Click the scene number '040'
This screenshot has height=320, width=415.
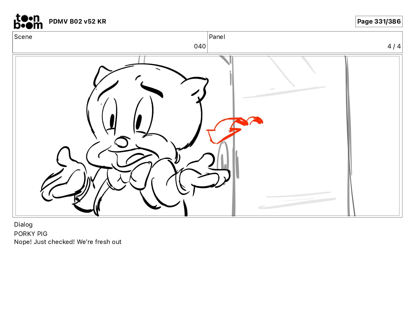tap(200, 46)
